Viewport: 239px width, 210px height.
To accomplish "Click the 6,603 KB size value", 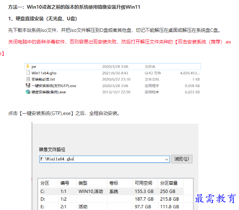I will point(192,92).
